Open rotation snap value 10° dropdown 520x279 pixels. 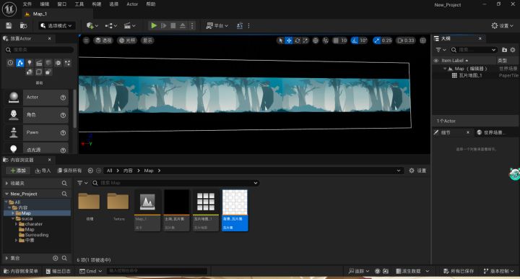363,40
